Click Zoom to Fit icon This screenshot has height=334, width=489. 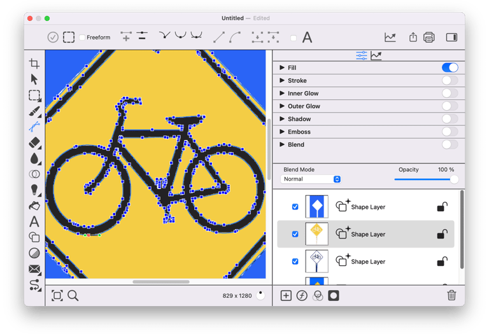click(57, 295)
